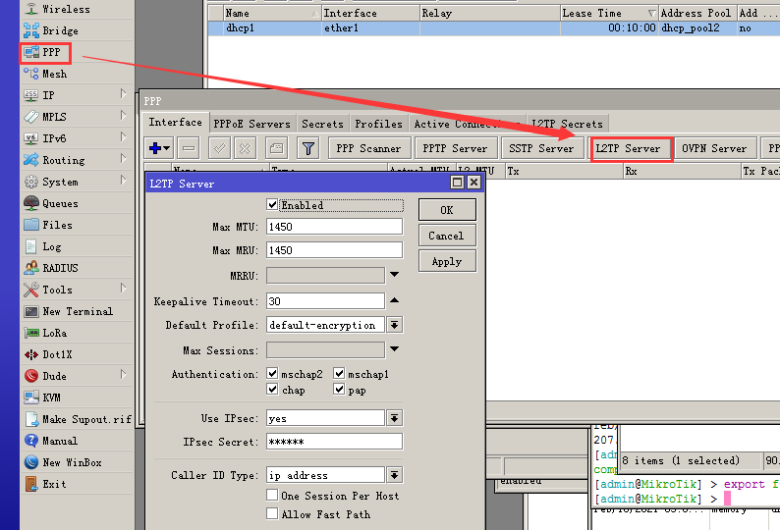Launch New Terminal from the sidebar

30,311
